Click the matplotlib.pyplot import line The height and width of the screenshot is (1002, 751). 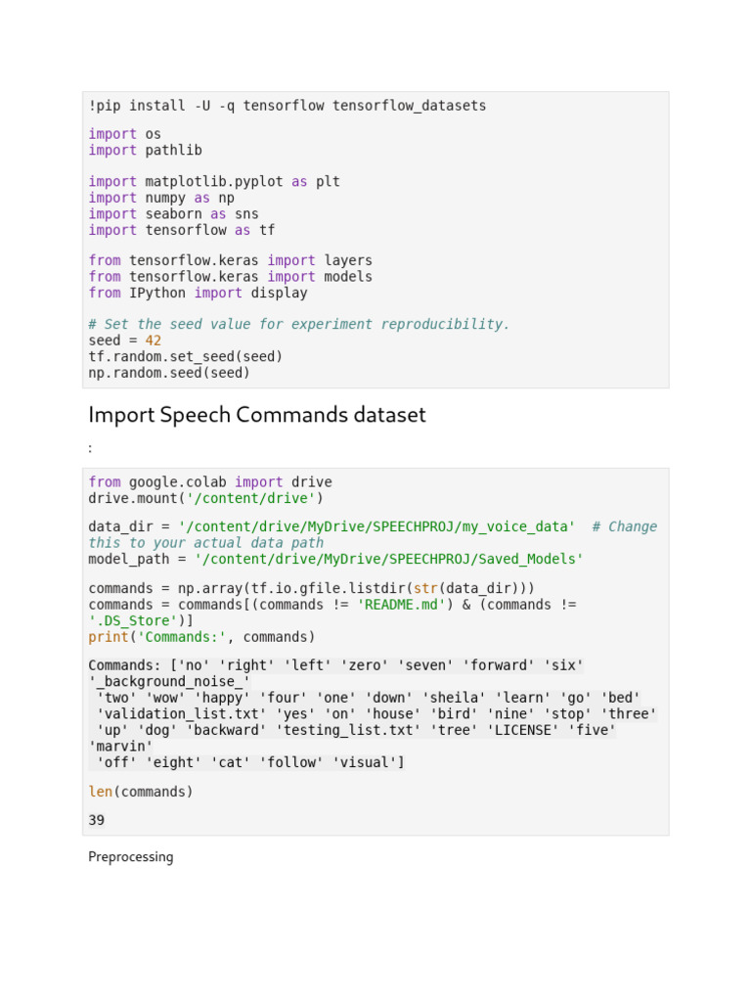pyautogui.click(x=214, y=182)
